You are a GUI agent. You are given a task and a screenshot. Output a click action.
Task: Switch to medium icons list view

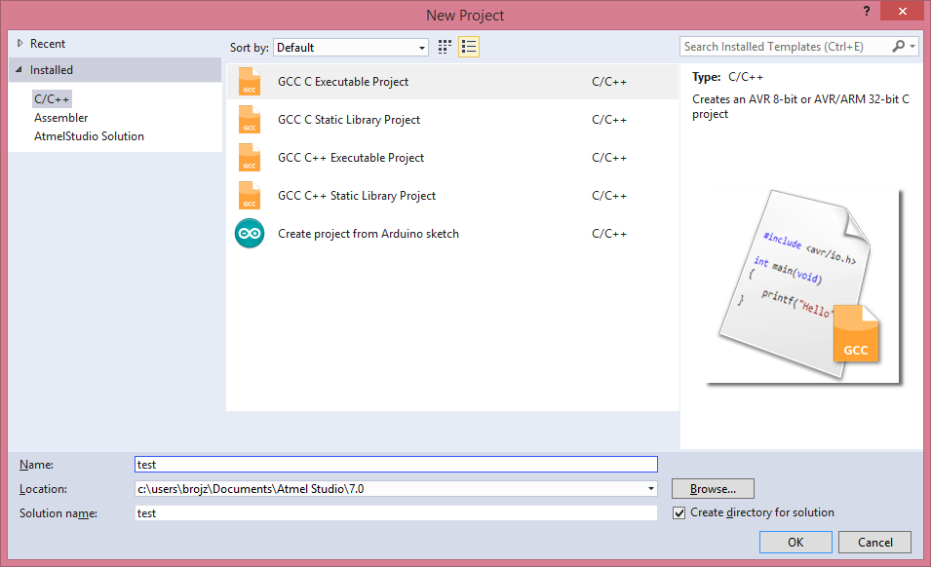(469, 47)
